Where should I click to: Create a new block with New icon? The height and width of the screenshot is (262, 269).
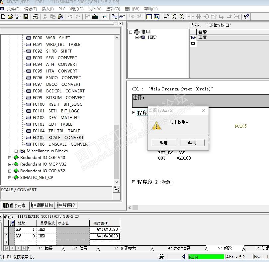3,17
